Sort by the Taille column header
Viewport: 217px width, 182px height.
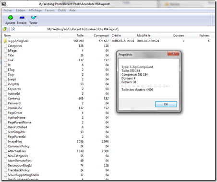(x=72, y=35)
